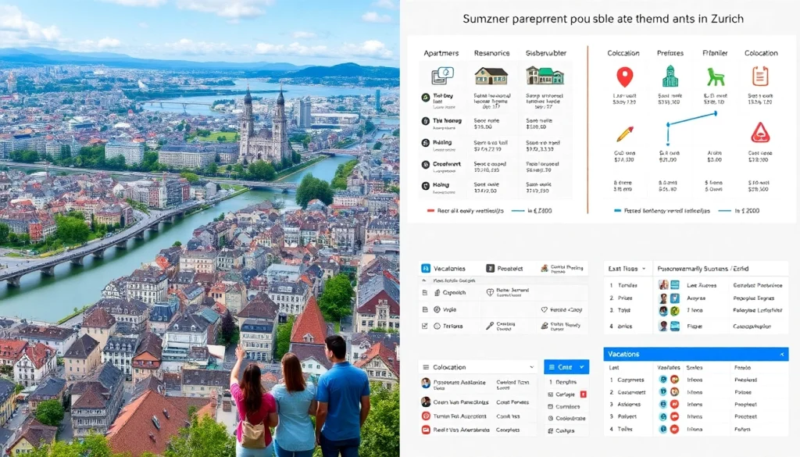Screen dimensions: 800x457
Task: Select the green chair icon
Action: 716,77
